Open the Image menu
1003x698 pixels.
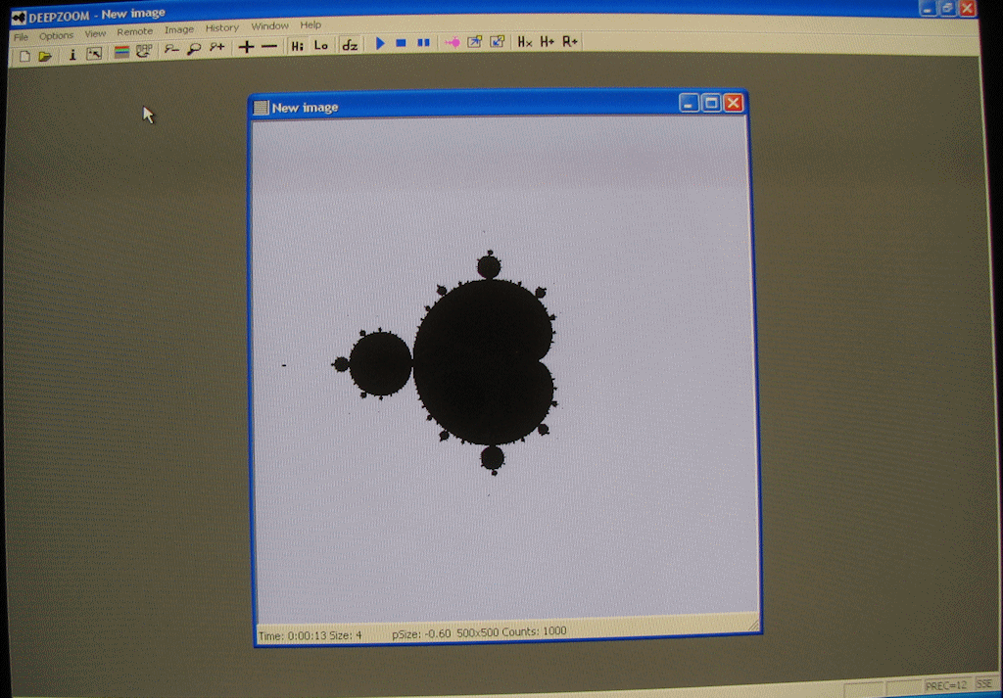(x=179, y=29)
